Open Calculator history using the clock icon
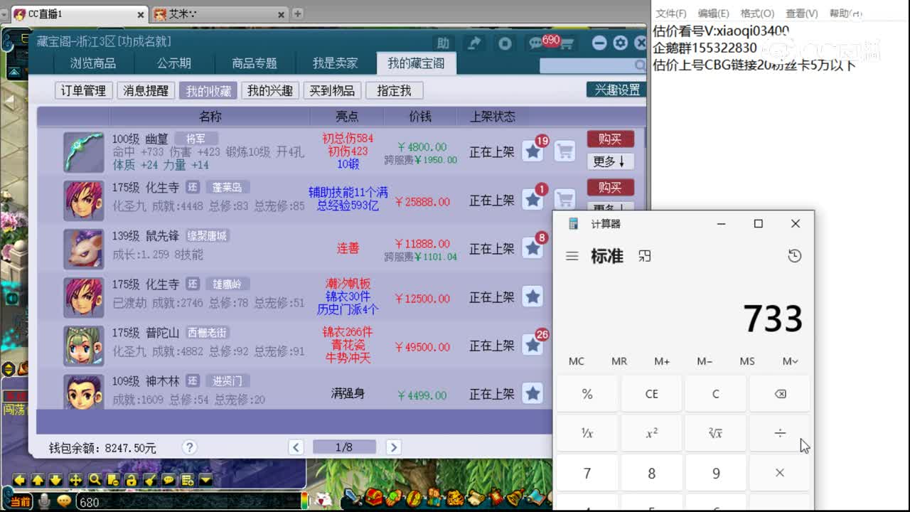910x512 pixels. coord(795,256)
